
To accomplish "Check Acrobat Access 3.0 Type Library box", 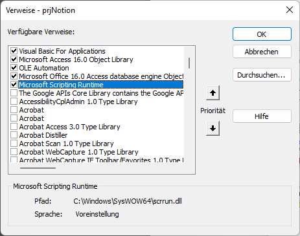I will pyautogui.click(x=14, y=127).
